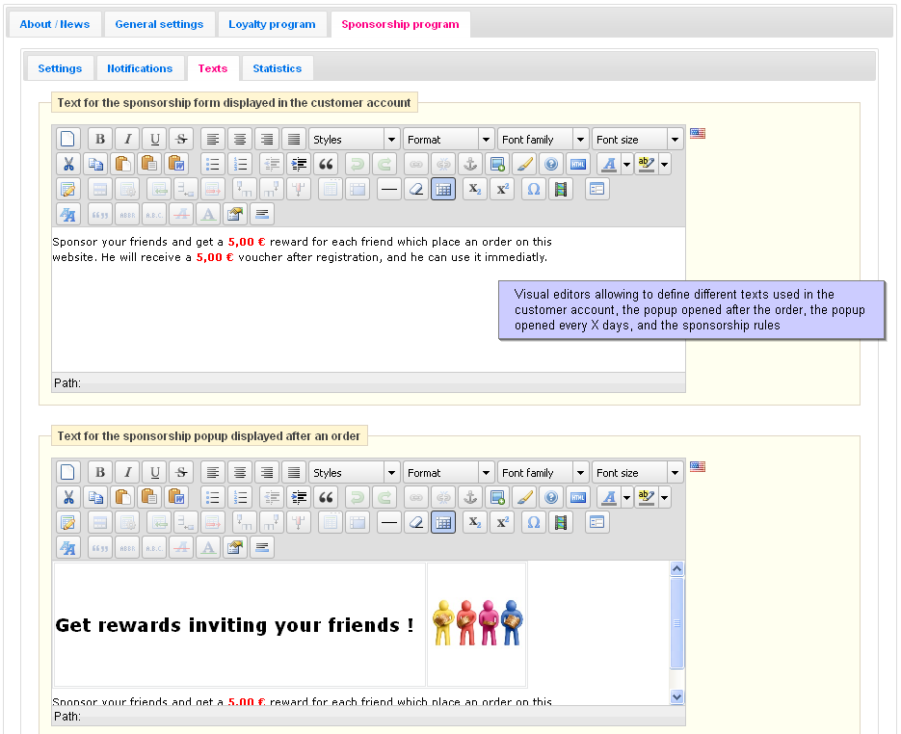Toggle Blockquote in the customer account editor

[x=326, y=165]
